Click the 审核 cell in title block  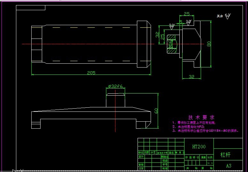point(141,165)
